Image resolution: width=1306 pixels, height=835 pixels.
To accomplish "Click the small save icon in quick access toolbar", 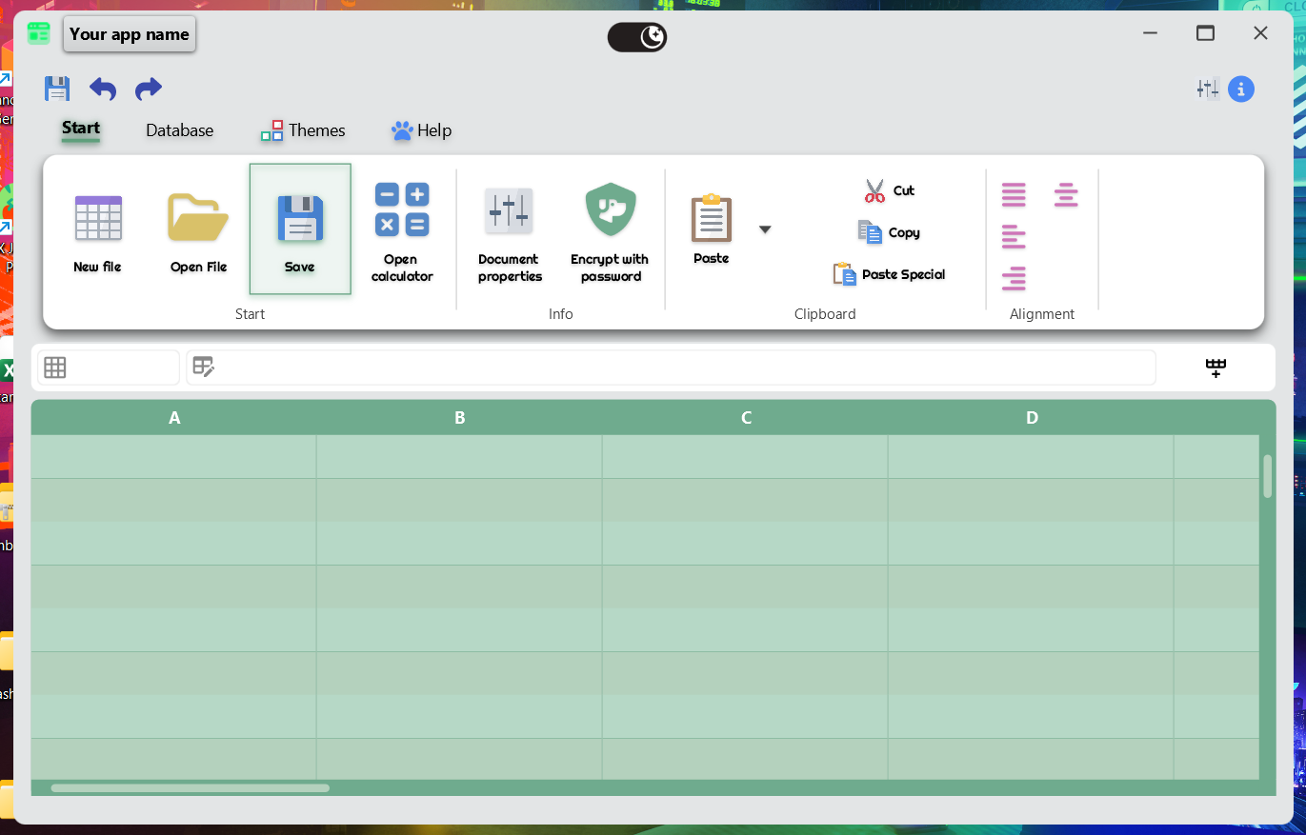I will tap(57, 89).
